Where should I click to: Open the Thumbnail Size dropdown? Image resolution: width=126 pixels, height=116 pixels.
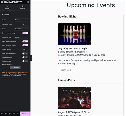21,37
